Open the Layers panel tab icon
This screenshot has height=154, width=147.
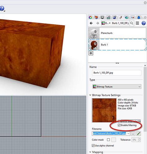(96, 18)
